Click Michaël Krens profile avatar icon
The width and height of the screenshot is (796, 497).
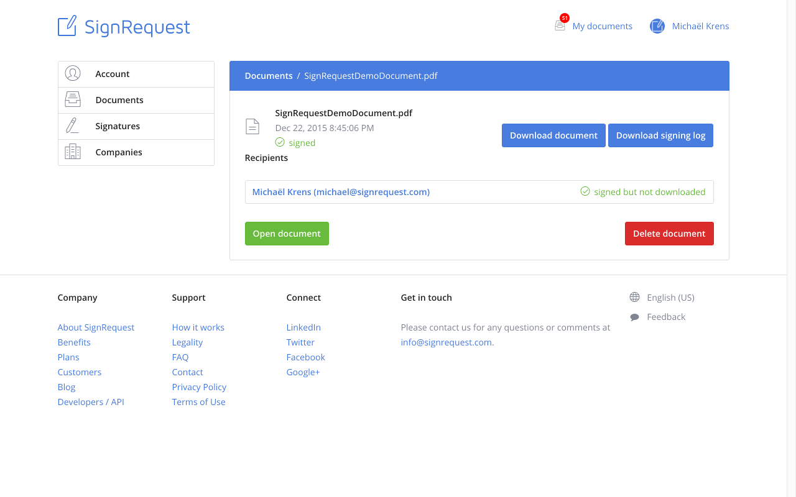pyautogui.click(x=657, y=26)
